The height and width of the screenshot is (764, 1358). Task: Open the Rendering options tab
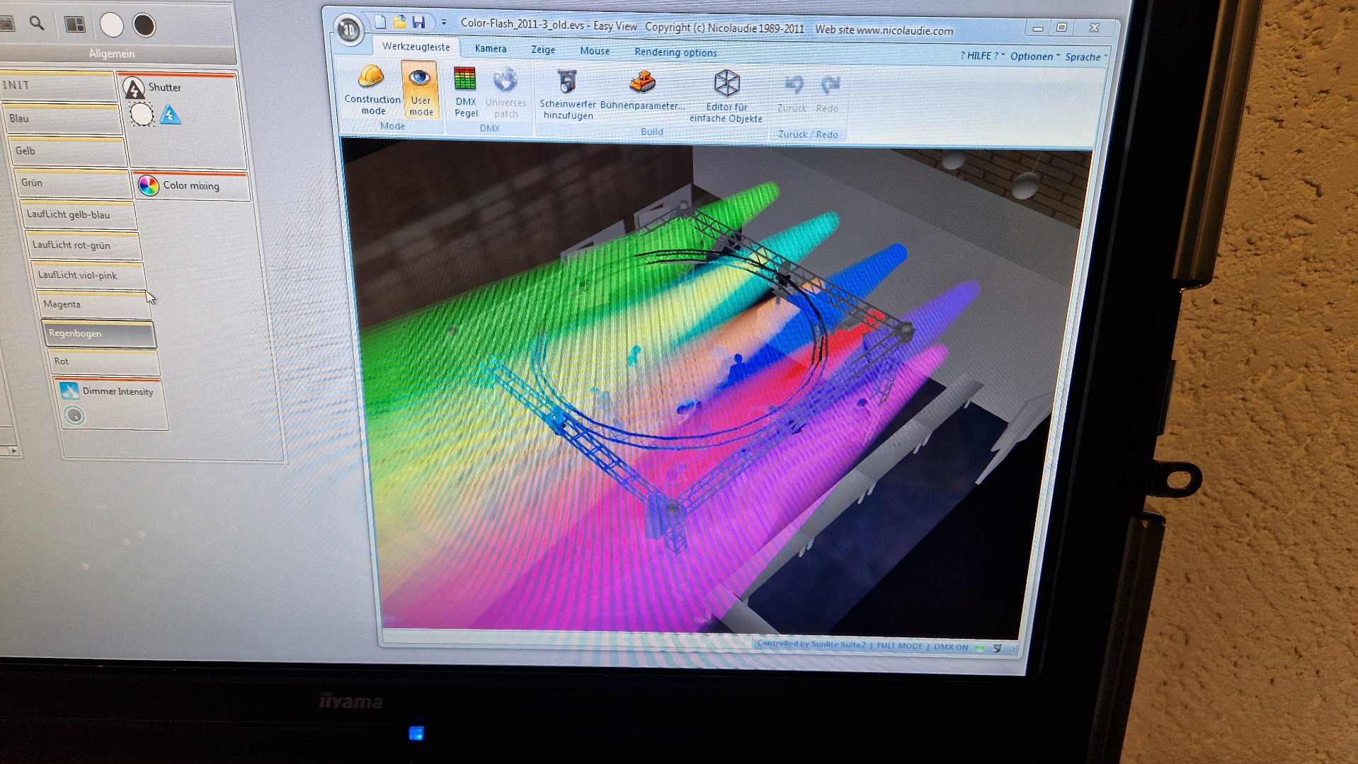coord(675,52)
